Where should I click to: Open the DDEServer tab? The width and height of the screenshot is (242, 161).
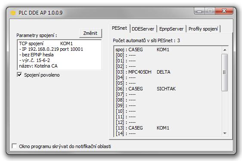143,29
